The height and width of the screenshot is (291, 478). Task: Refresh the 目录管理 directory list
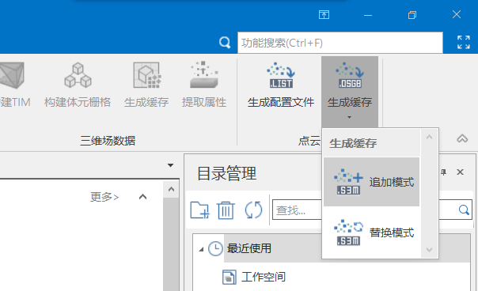253,210
